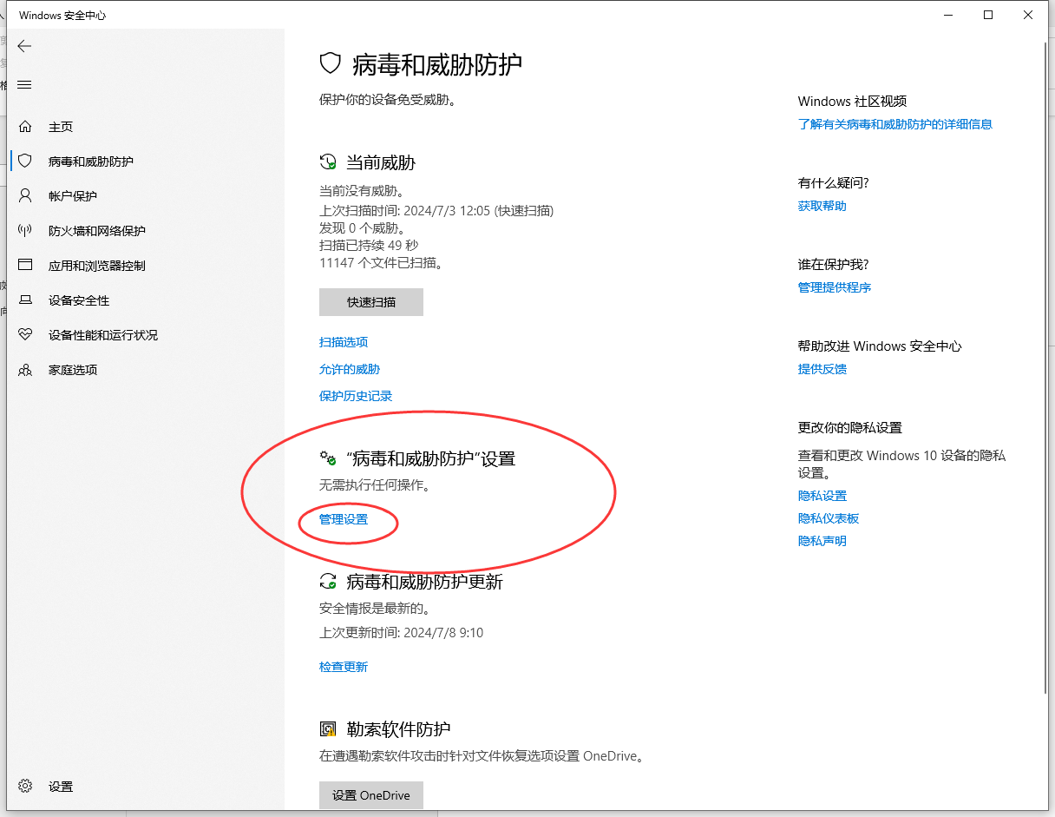The height and width of the screenshot is (817, 1055).
Task: Click the back arrow icon
Action: coord(24,46)
